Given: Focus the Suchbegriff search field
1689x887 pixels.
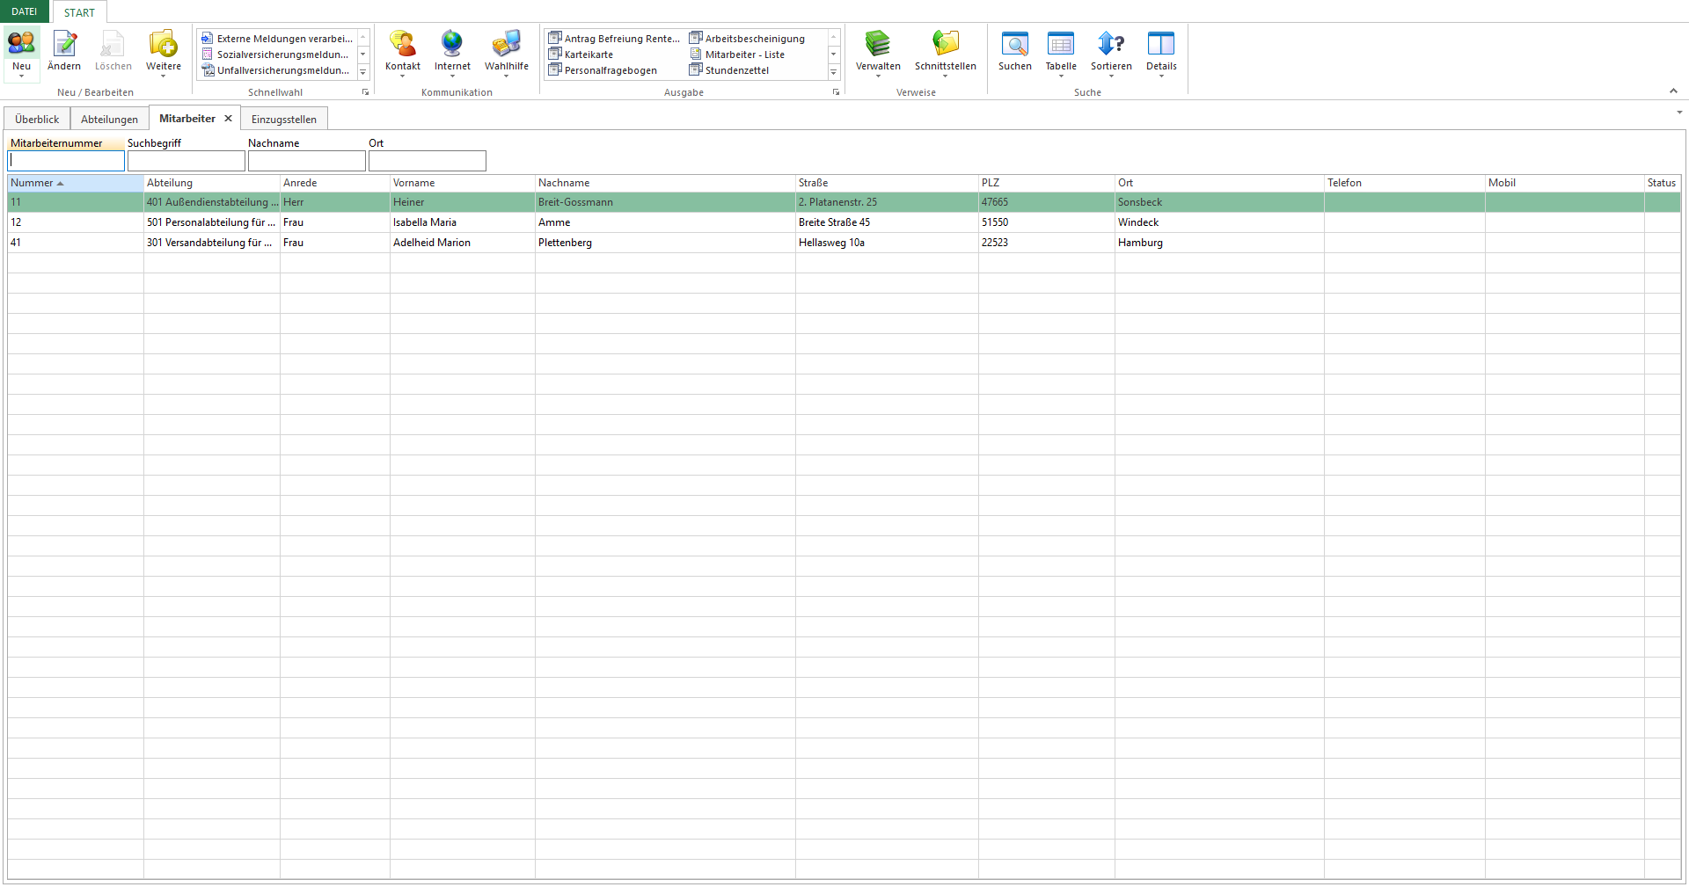Looking at the screenshot, I should 186,161.
